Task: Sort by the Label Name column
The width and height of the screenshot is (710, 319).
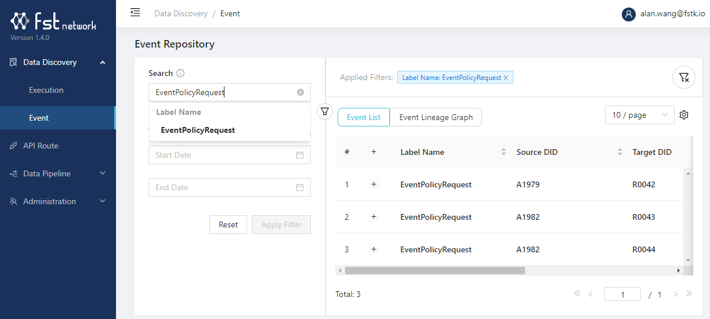Action: tap(503, 152)
